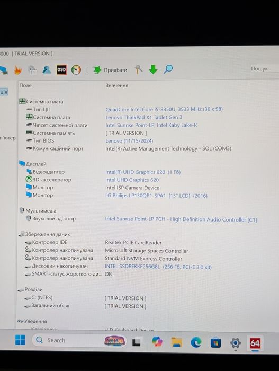Select Microsoft Storage Spaces Controller value

tap(147, 251)
